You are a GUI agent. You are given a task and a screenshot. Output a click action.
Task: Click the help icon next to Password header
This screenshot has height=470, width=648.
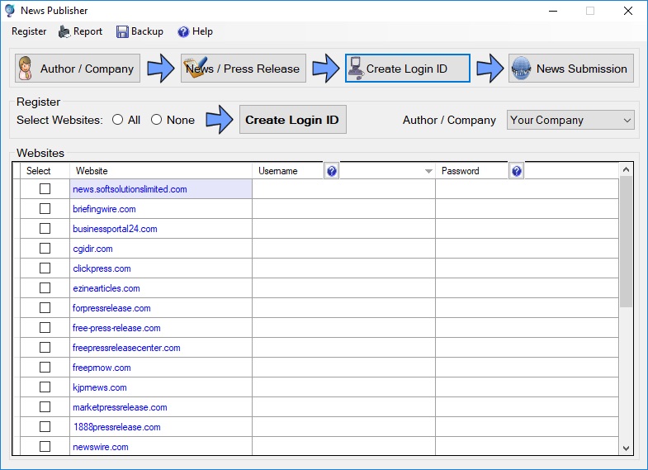coord(516,171)
